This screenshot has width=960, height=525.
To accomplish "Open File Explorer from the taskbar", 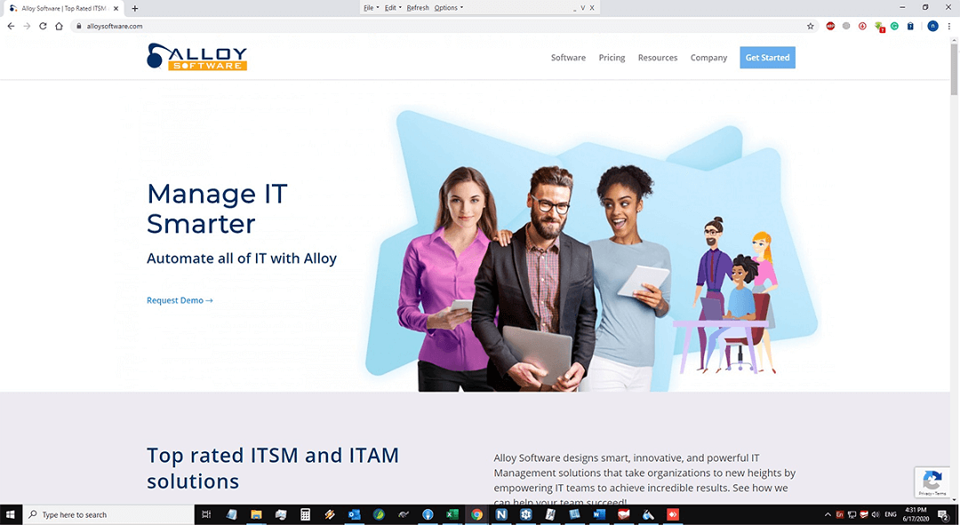I will click(256, 514).
